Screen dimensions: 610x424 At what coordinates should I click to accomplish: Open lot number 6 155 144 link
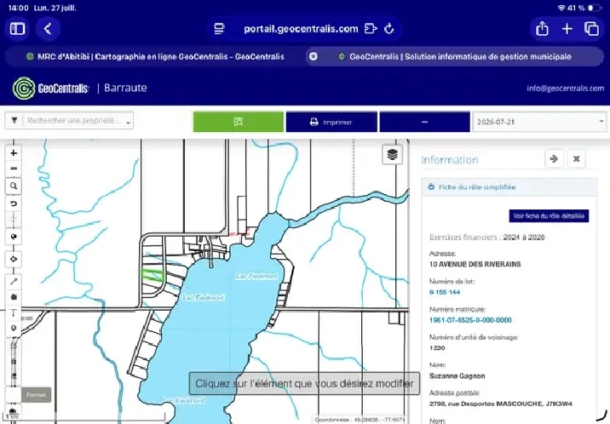point(445,292)
